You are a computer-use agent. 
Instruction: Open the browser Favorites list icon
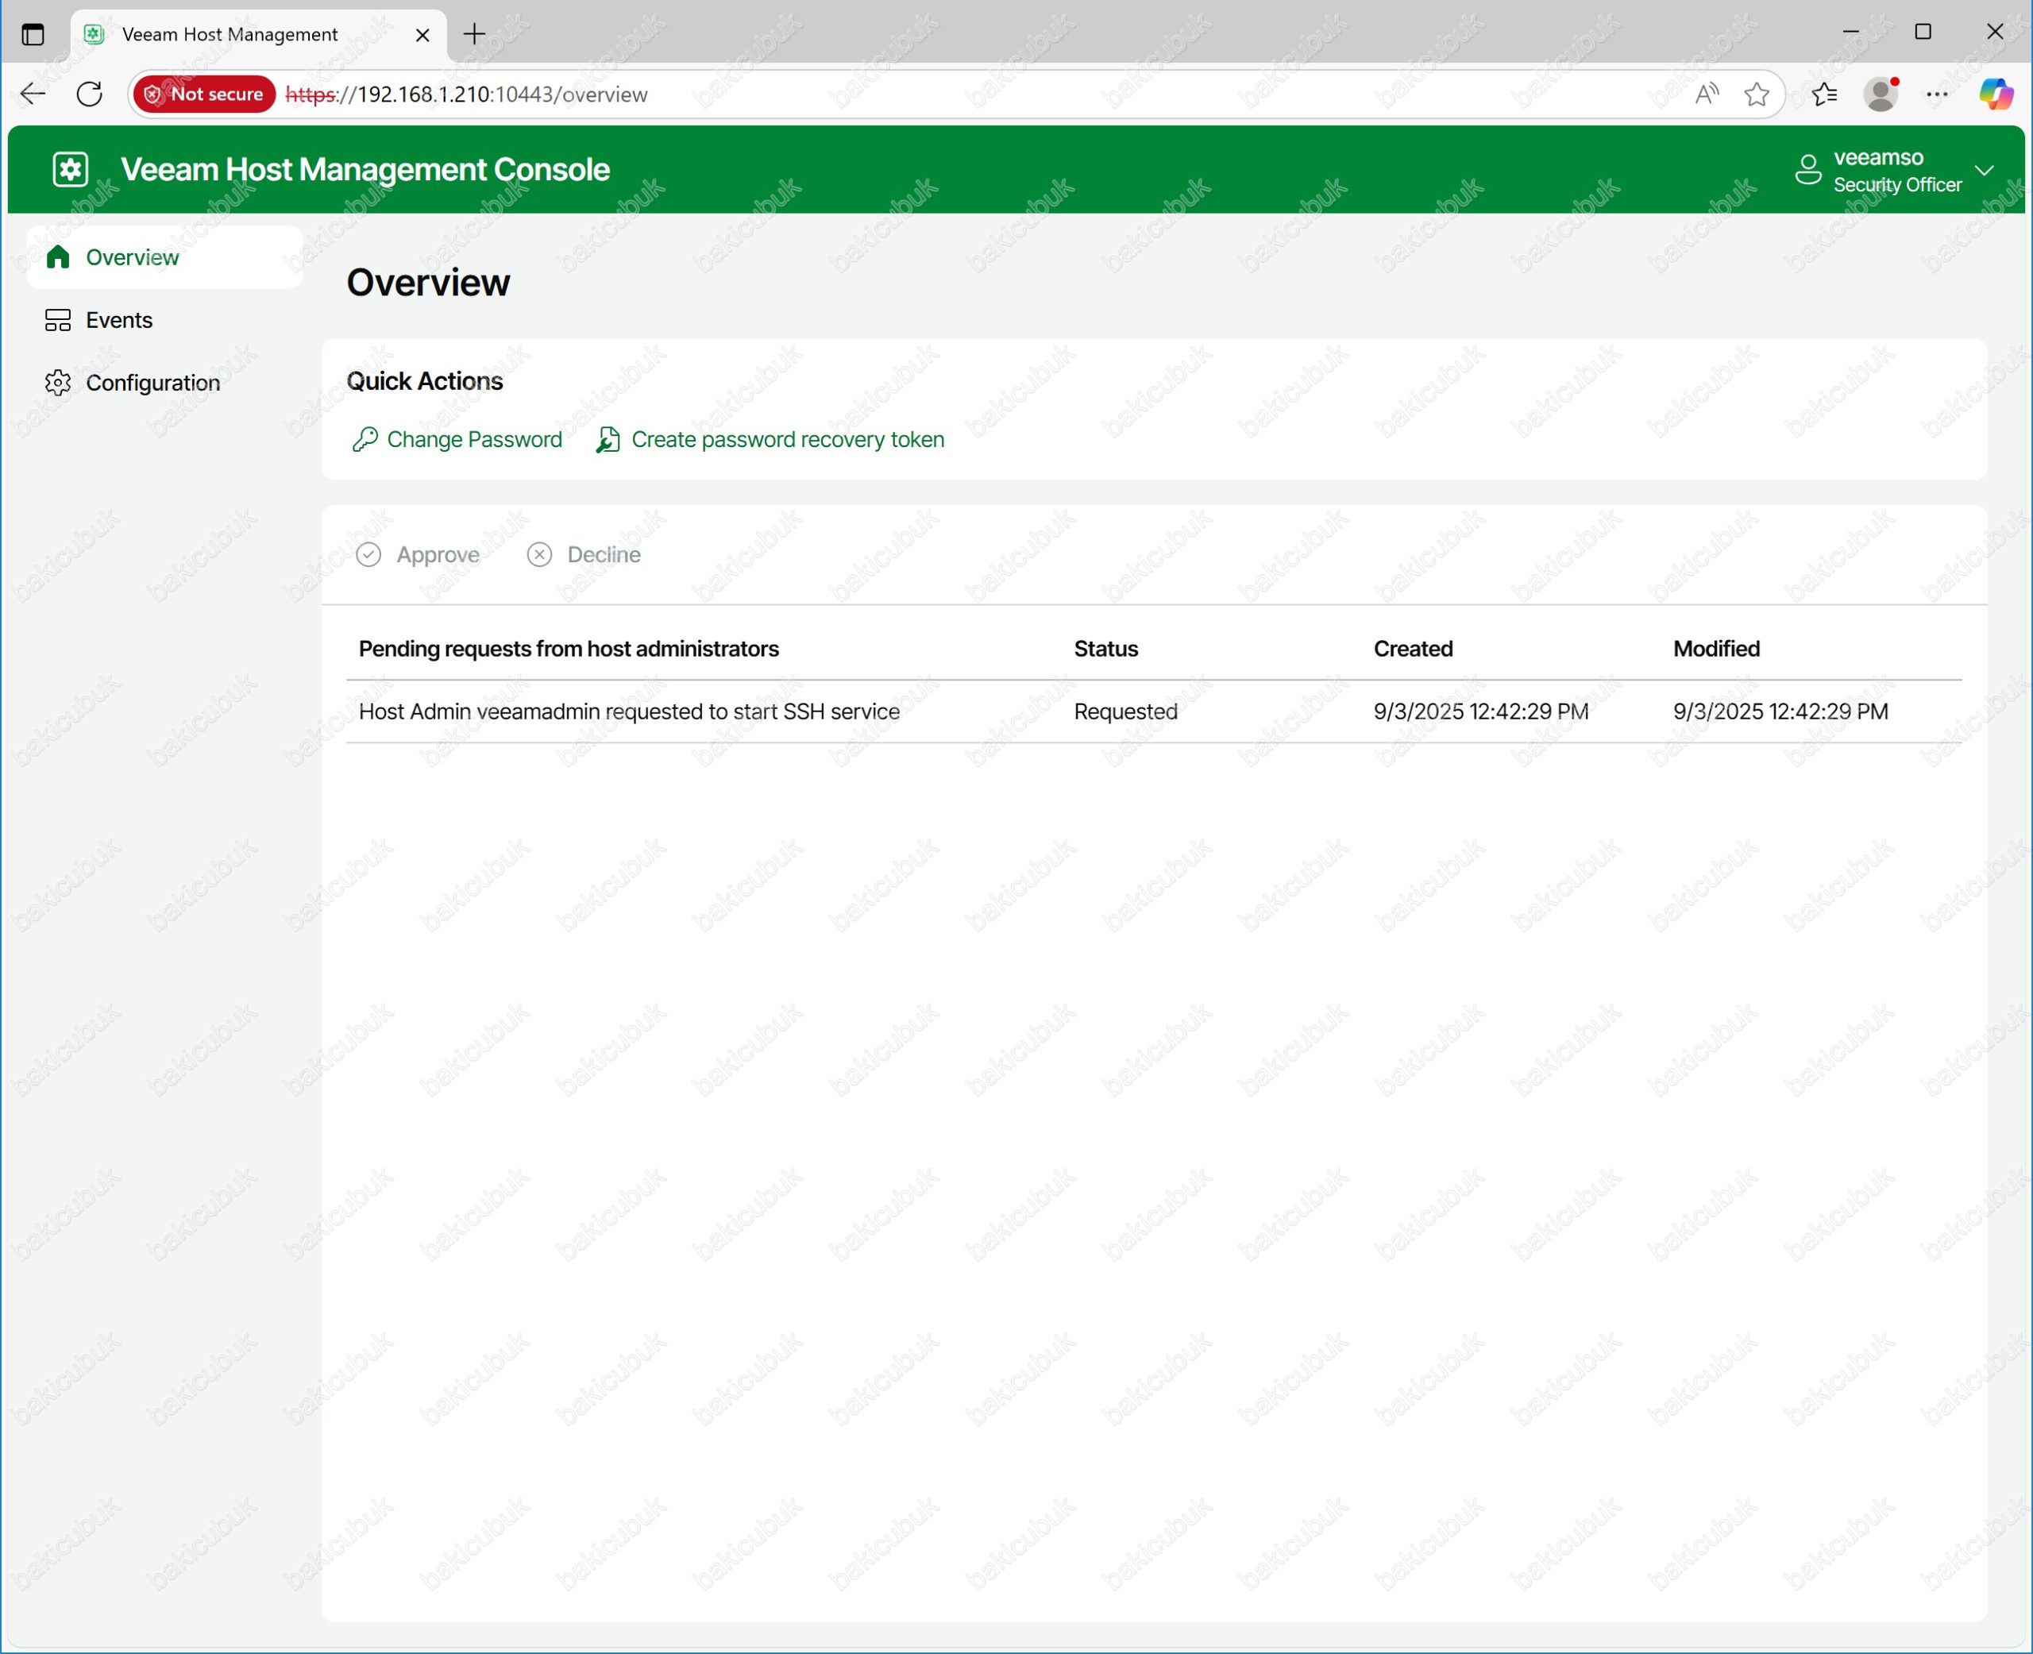(1824, 94)
